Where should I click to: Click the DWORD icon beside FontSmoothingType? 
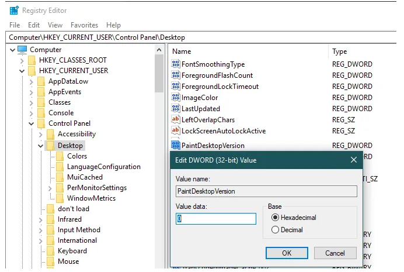[176, 64]
